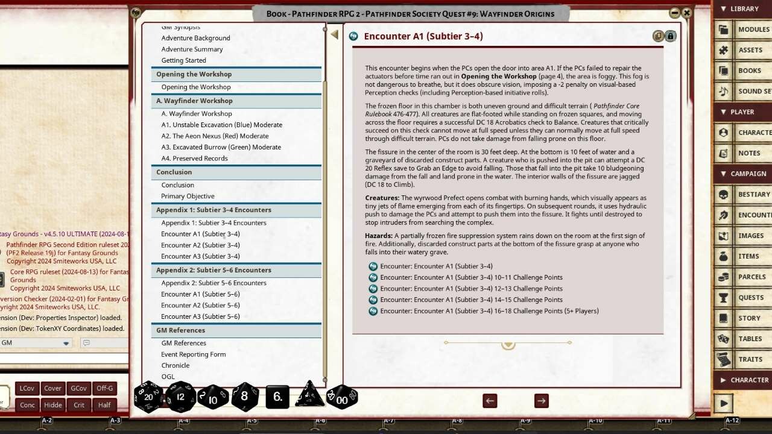Toggle the lock icon on the book window

tap(671, 36)
